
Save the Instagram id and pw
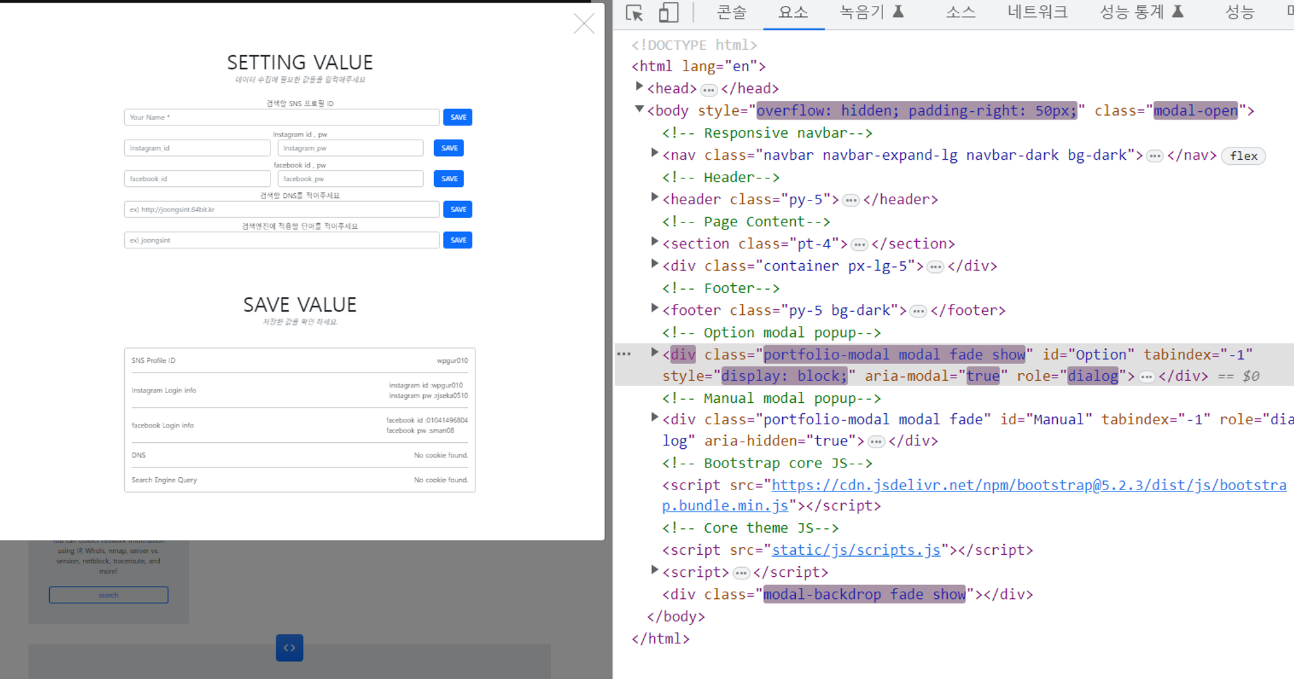click(x=448, y=148)
